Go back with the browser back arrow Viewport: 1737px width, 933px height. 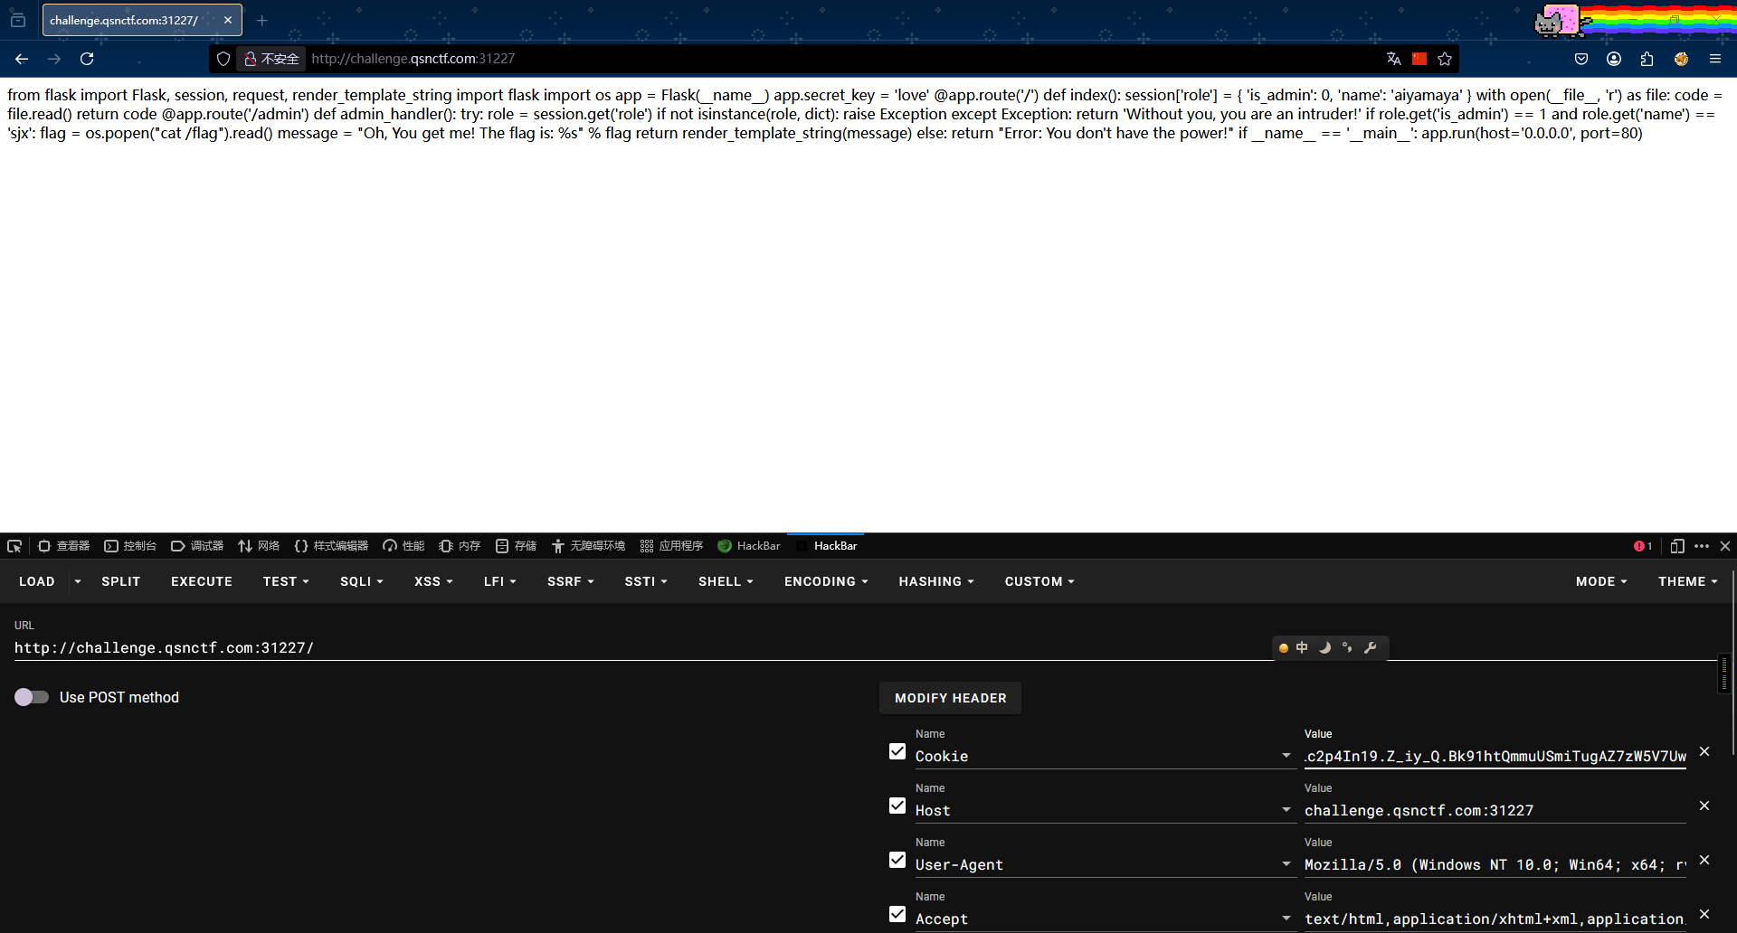[x=22, y=59]
